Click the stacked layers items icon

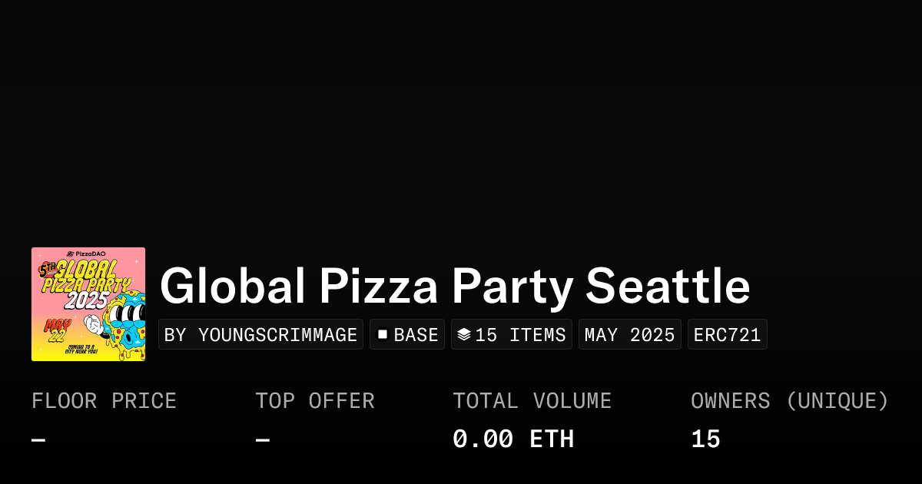463,335
